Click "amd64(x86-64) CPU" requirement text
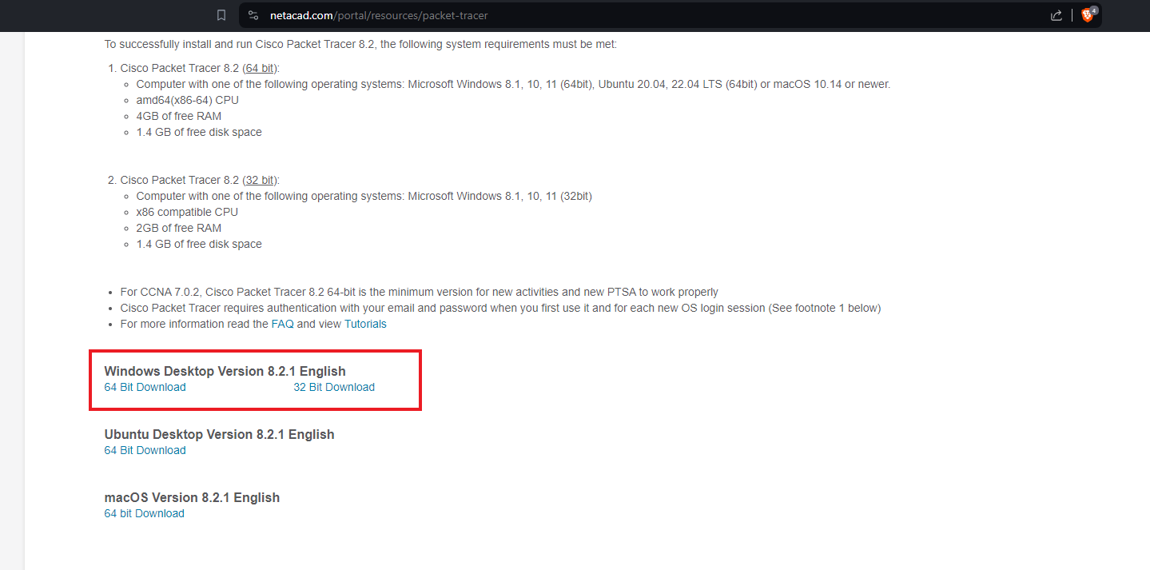The image size is (1150, 570). [x=187, y=100]
